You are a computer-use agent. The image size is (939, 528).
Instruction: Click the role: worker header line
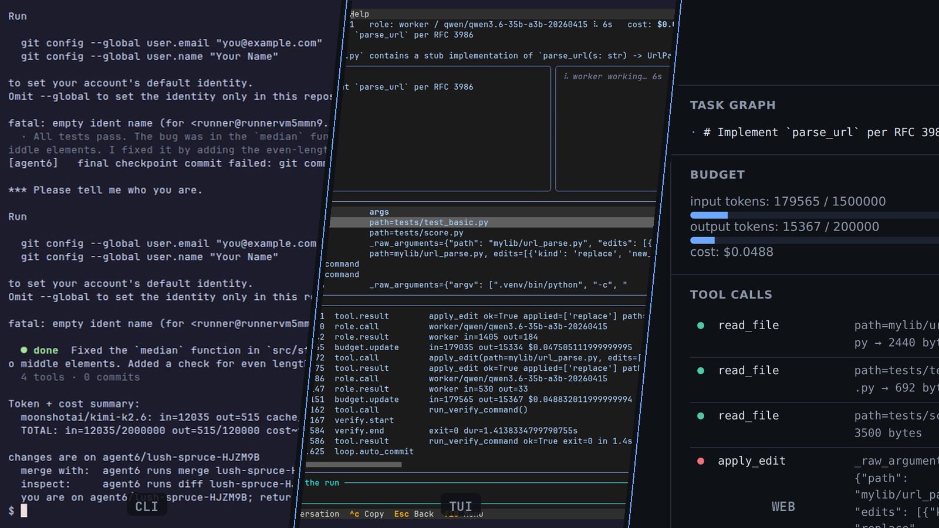[x=511, y=25]
